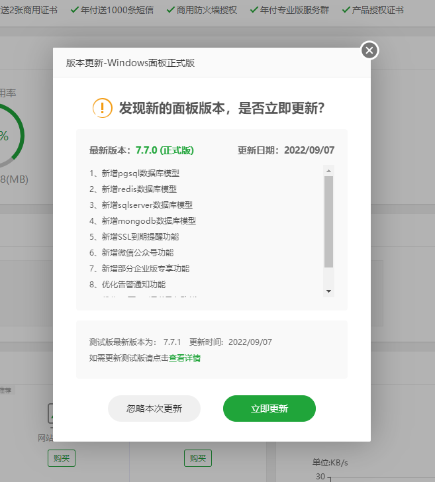Click 商用防火墙授权 in the background banner

[x=207, y=10]
